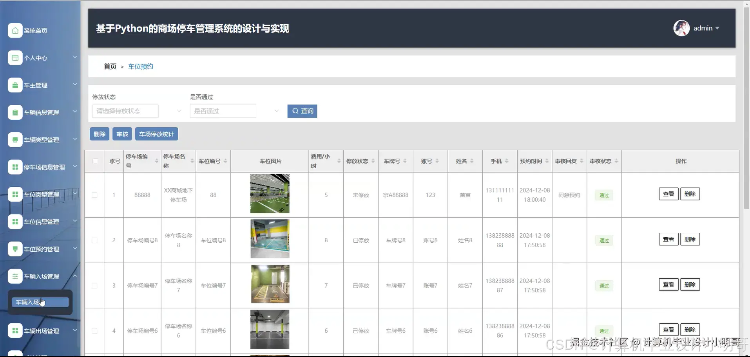Viewport: 750px width, 357px height.
Task: View details of row 4 (车牌号6)
Action: click(668, 330)
